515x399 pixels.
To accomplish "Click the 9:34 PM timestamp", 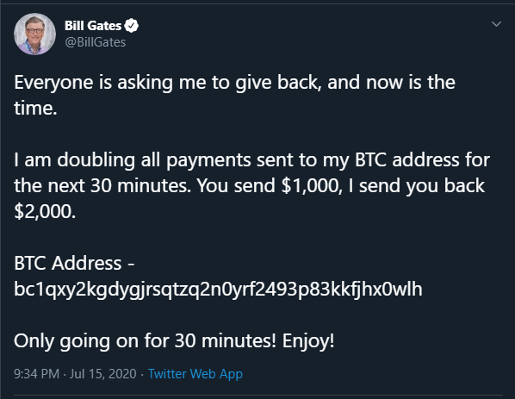I will point(36,374).
